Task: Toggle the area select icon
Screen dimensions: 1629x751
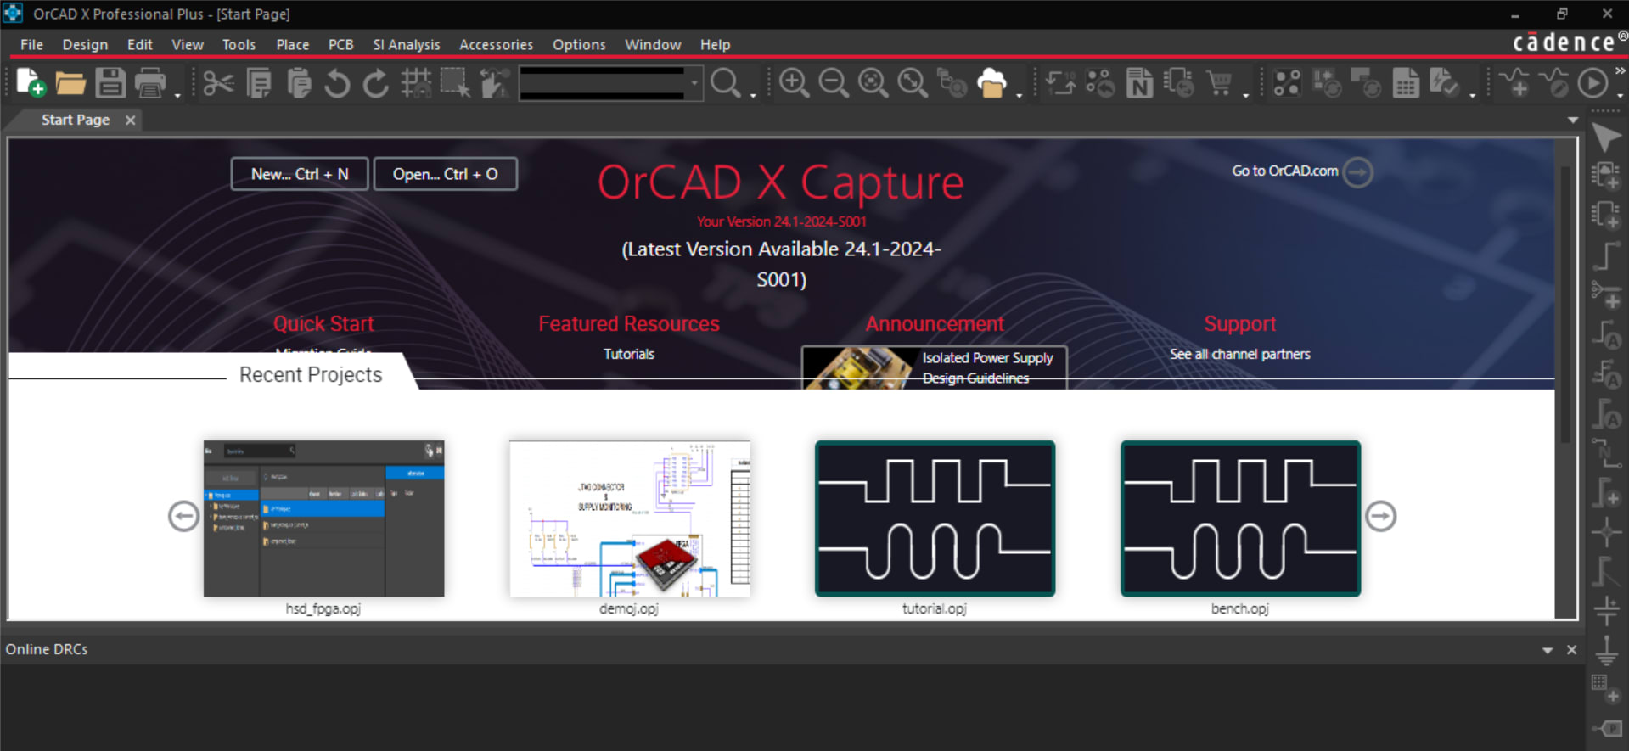Action: pyautogui.click(x=455, y=83)
